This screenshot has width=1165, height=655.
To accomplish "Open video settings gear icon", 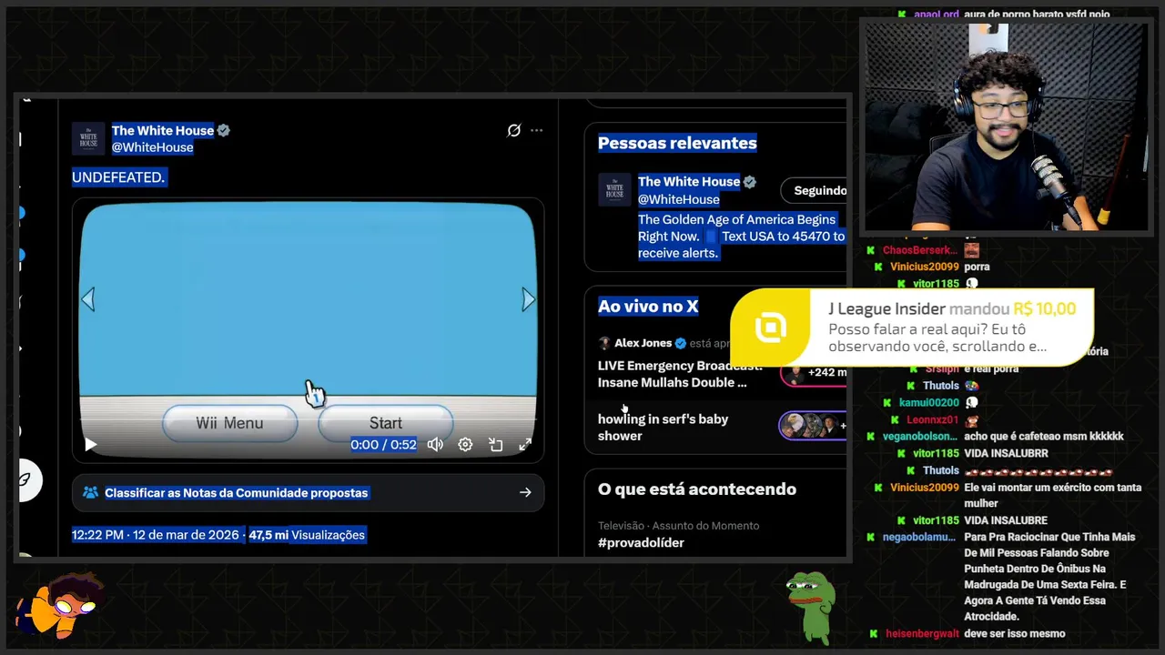I will coord(465,445).
